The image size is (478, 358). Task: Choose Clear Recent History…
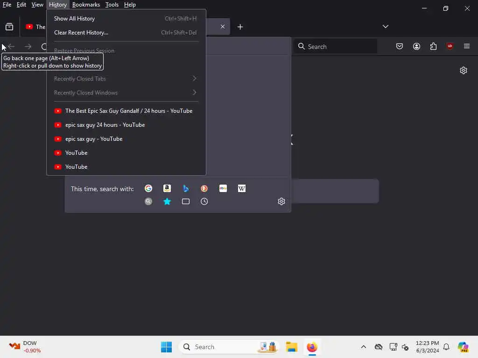[126, 33]
